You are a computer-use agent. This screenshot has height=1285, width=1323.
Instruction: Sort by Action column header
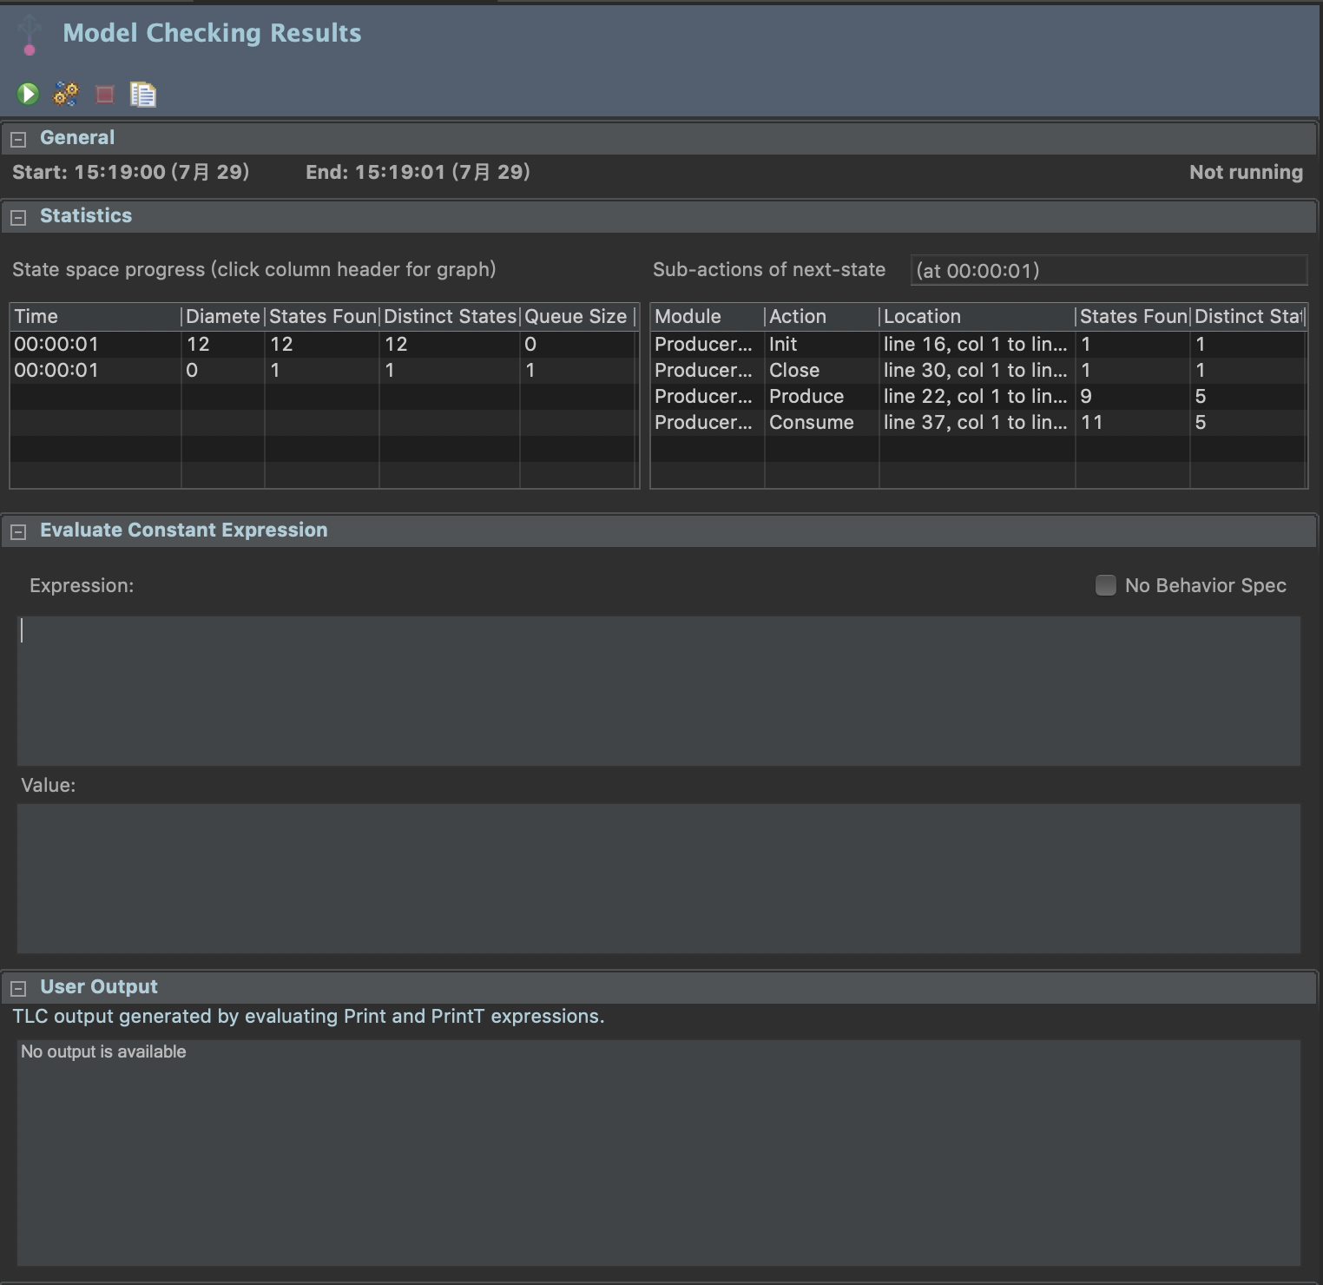click(x=822, y=316)
